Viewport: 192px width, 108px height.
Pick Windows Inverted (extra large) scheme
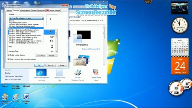(x=26, y=35)
